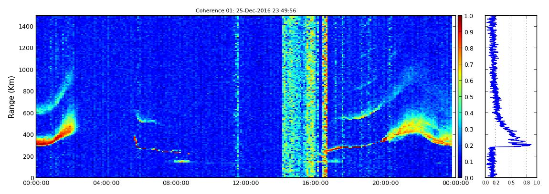Click the 600 range tick label

pos(28,113)
